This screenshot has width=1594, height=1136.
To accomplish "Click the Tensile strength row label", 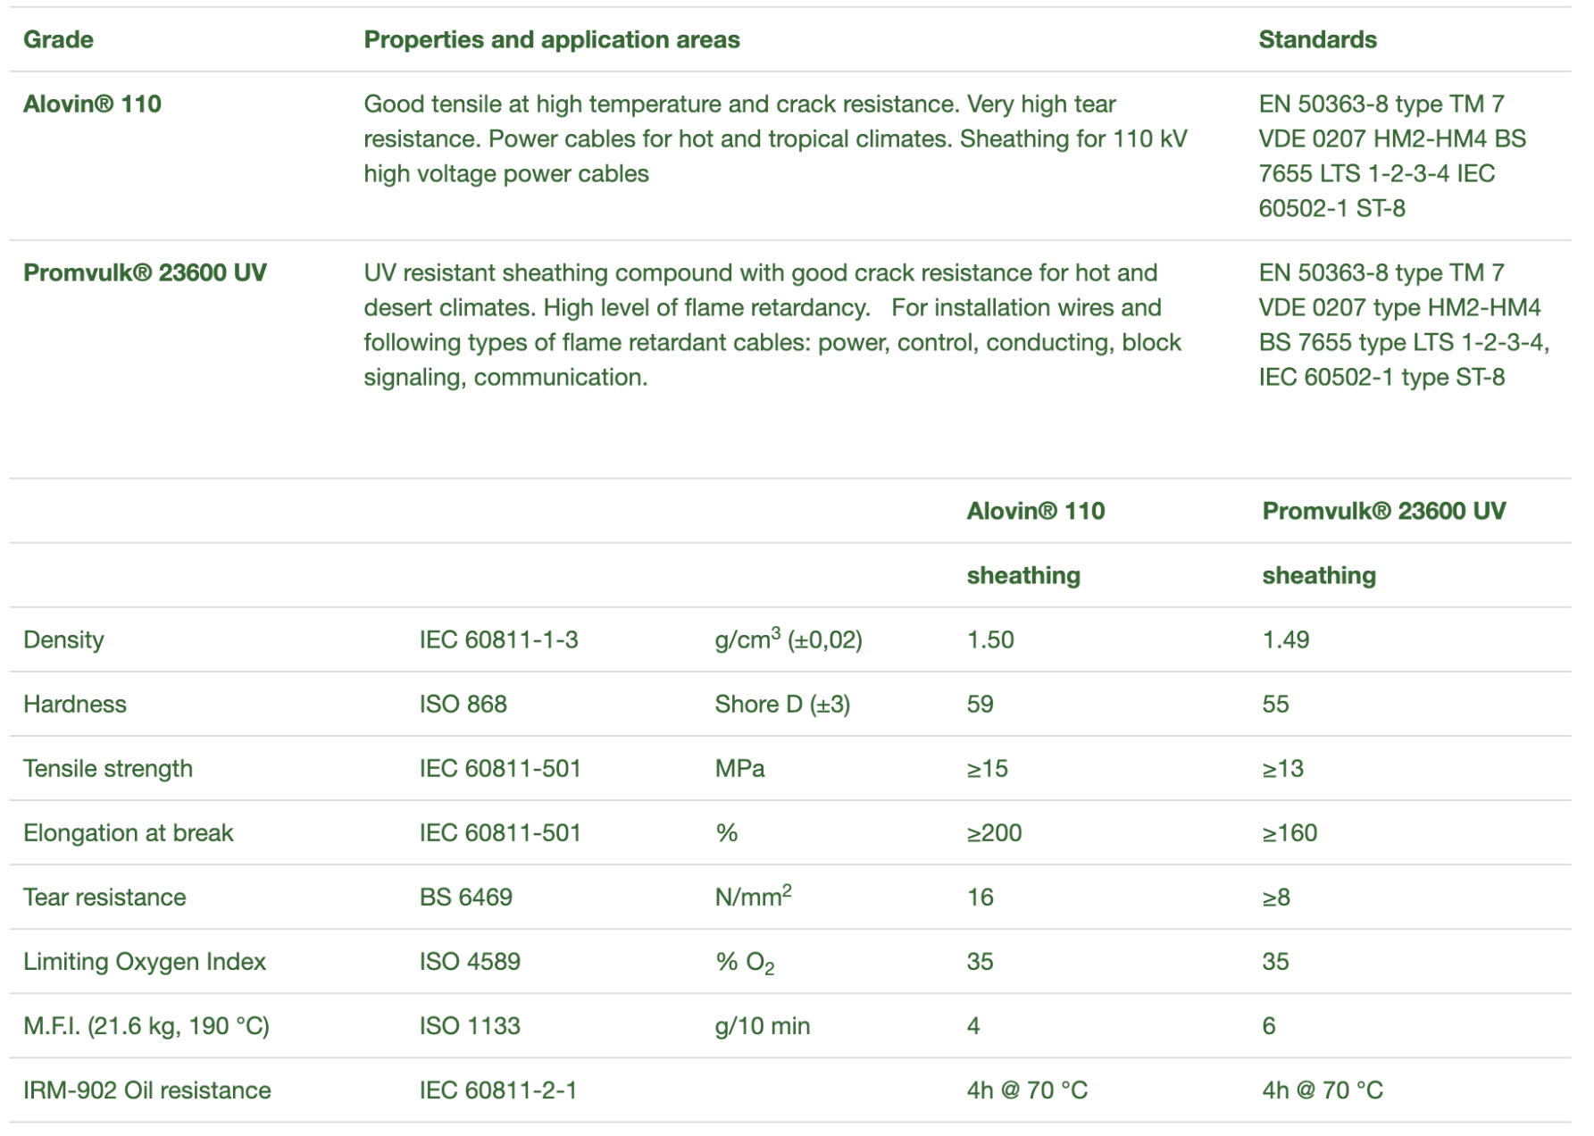I will click(x=108, y=769).
